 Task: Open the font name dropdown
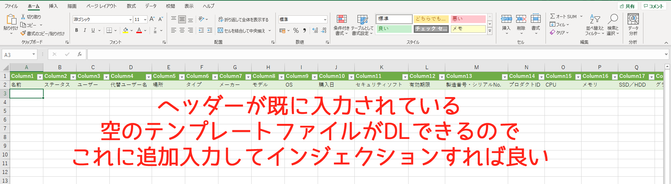coord(130,20)
